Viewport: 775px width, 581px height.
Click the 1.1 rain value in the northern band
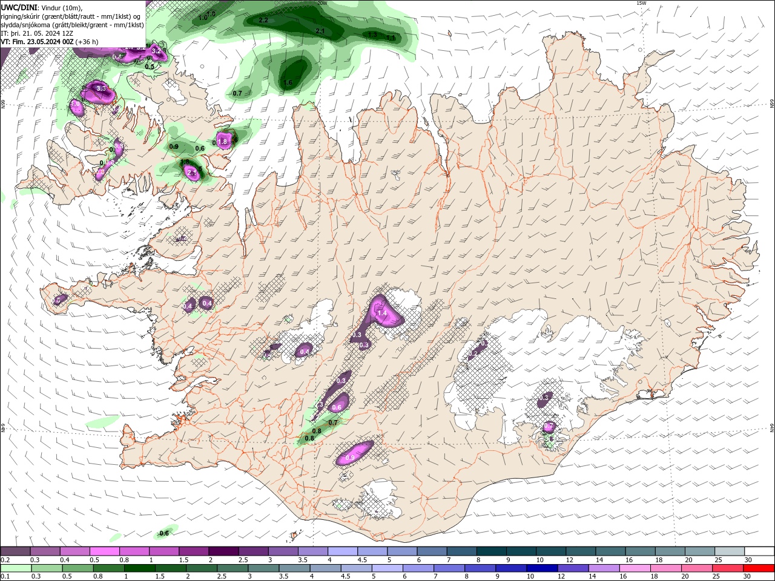391,38
